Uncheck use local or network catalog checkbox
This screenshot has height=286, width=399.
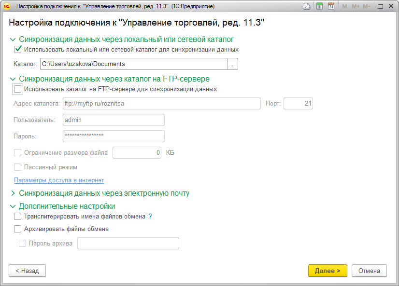(17, 49)
